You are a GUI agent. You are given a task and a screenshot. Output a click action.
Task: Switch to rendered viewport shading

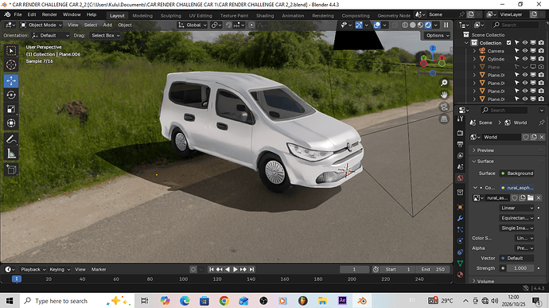[x=428, y=25]
